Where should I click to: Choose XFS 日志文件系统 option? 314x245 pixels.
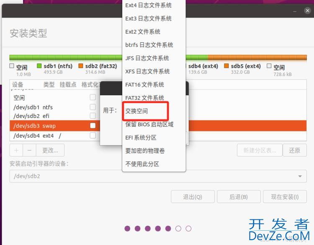(154, 71)
